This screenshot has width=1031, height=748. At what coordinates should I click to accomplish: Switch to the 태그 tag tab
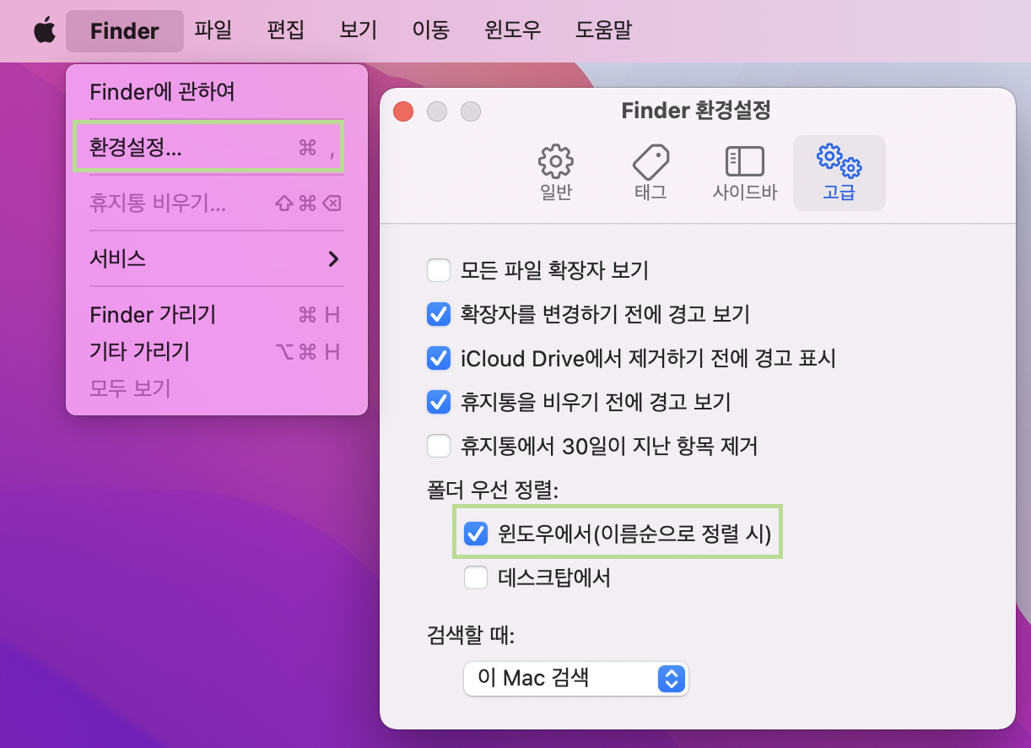pos(650,173)
